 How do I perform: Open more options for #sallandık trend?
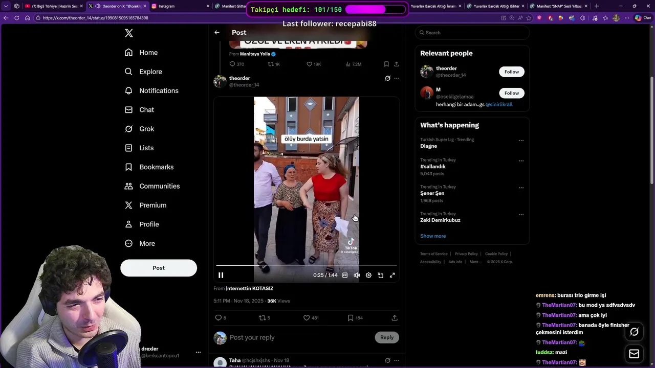click(521, 160)
